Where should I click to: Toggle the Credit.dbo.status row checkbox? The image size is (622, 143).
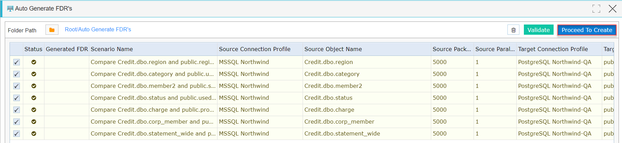pyautogui.click(x=16, y=98)
